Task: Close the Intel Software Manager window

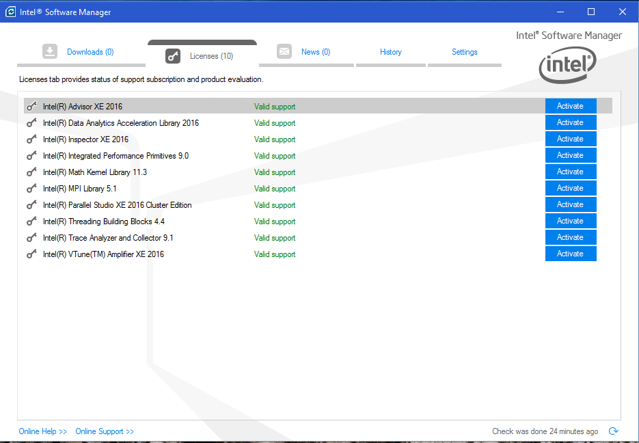Action: click(623, 12)
